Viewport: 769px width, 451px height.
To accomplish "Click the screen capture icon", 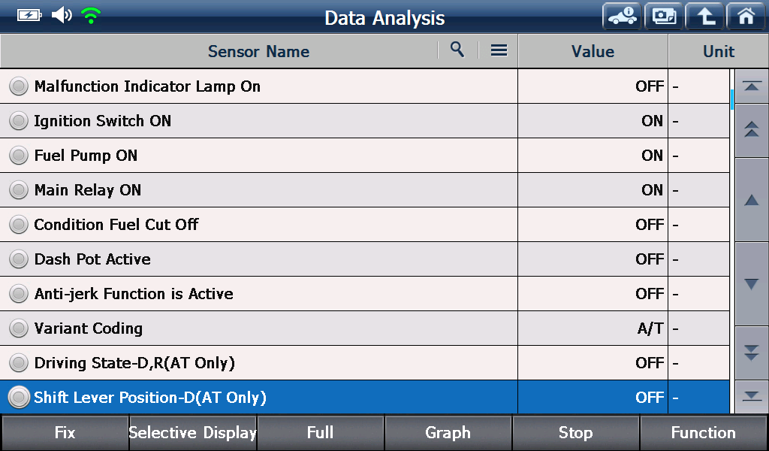I will click(664, 17).
